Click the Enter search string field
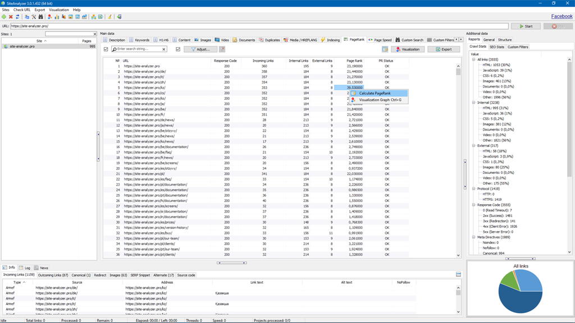This screenshot has width=575, height=323. (139, 49)
